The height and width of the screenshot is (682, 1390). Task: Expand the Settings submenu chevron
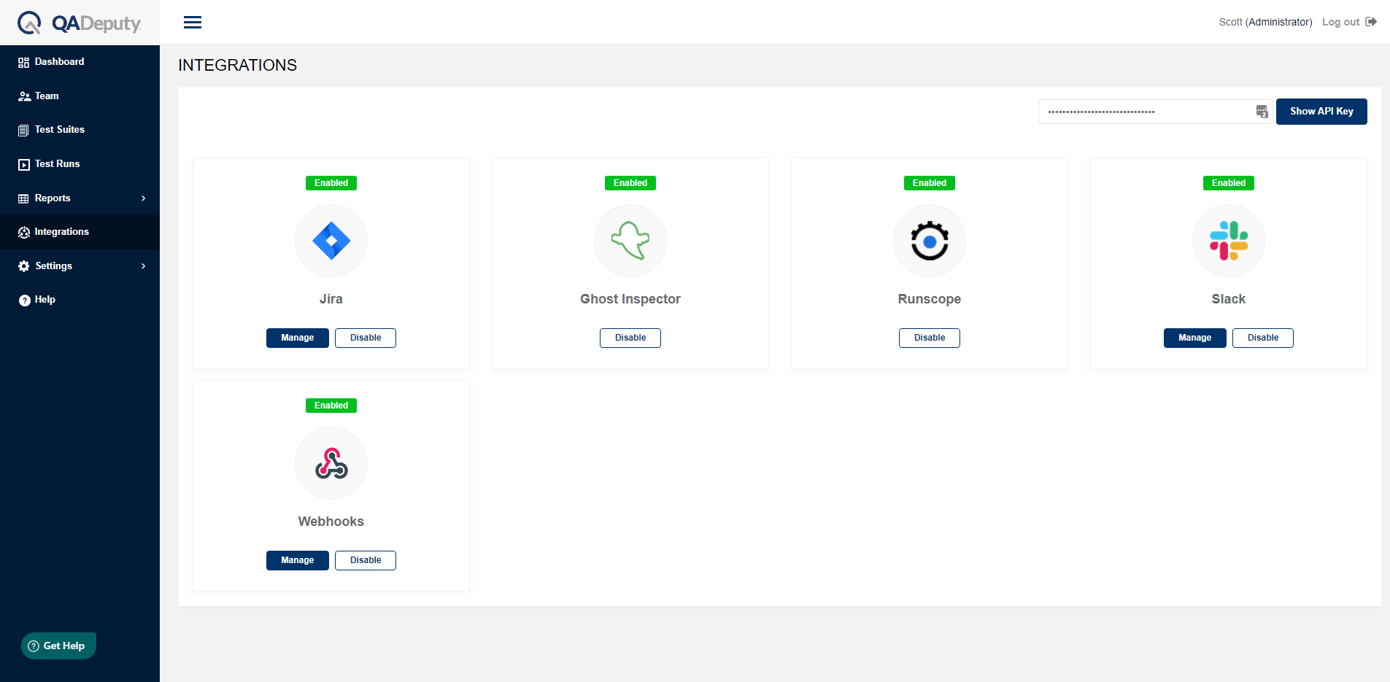tap(144, 266)
